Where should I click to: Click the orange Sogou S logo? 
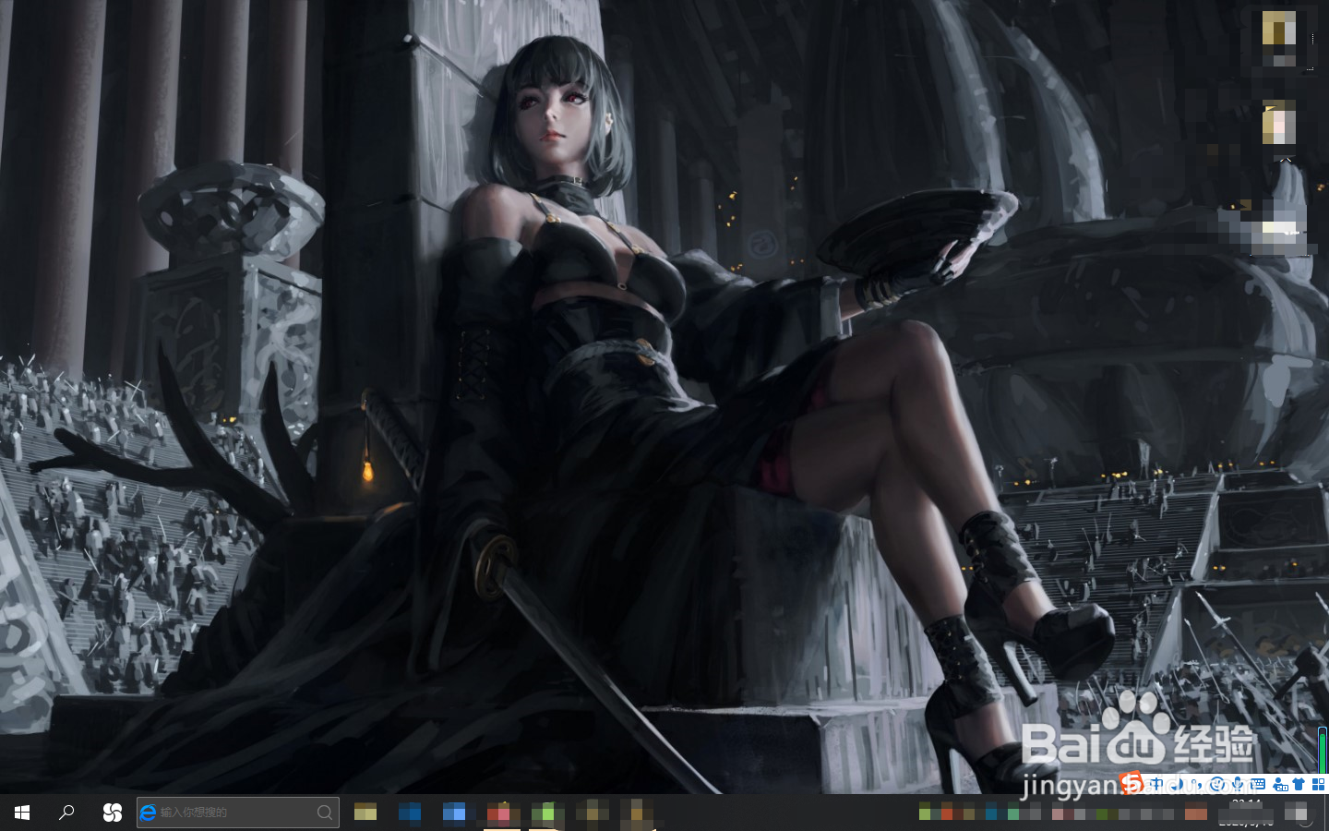[1131, 785]
